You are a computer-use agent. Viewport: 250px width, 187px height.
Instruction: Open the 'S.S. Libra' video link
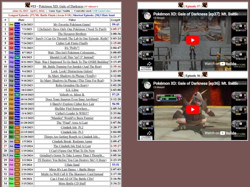point(72,90)
